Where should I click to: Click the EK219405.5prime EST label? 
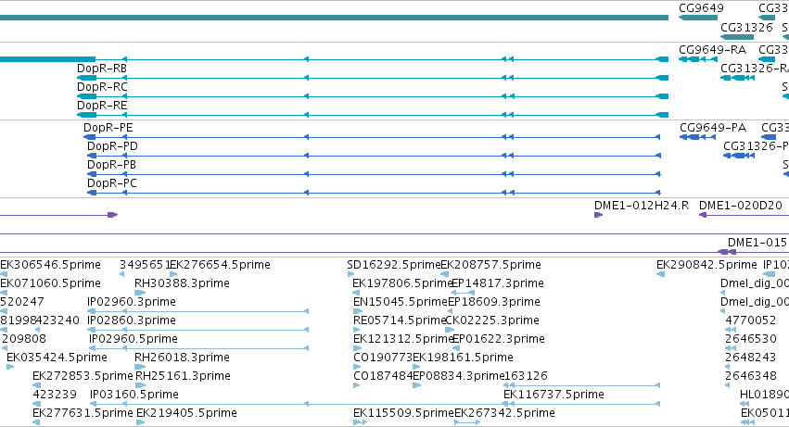tap(186, 414)
